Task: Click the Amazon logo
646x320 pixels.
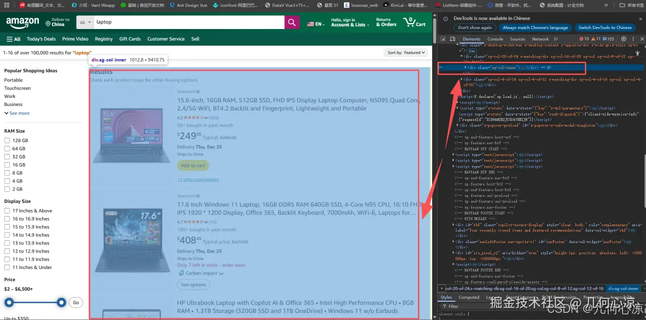Action: point(22,22)
